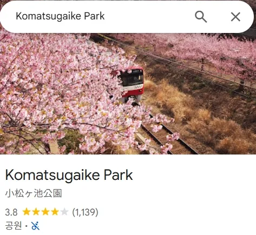
Task: Click the fifth gray rating star
Action: coord(64,212)
